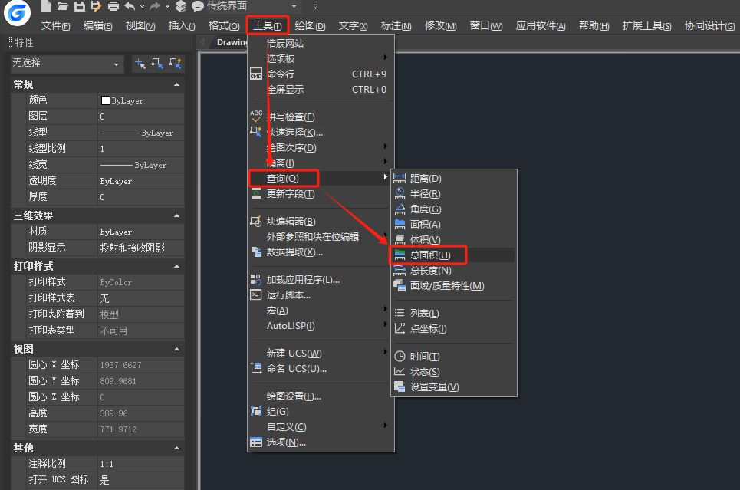Click the 线型比例 value field

point(140,149)
